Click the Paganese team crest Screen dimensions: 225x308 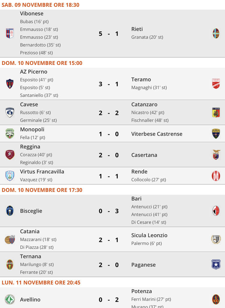pyautogui.click(x=216, y=265)
